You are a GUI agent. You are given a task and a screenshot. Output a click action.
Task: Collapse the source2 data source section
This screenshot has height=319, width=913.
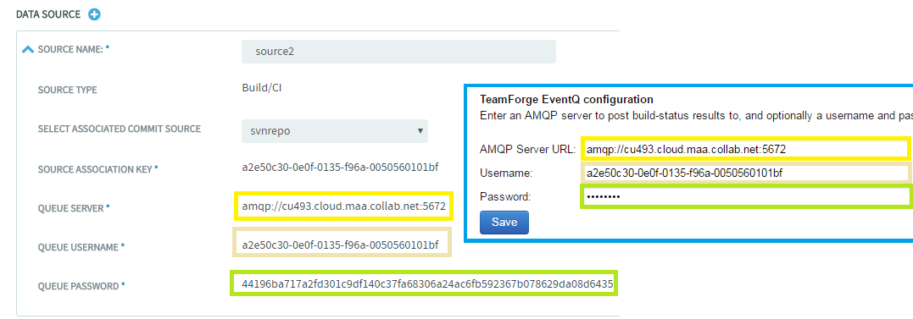(x=28, y=50)
